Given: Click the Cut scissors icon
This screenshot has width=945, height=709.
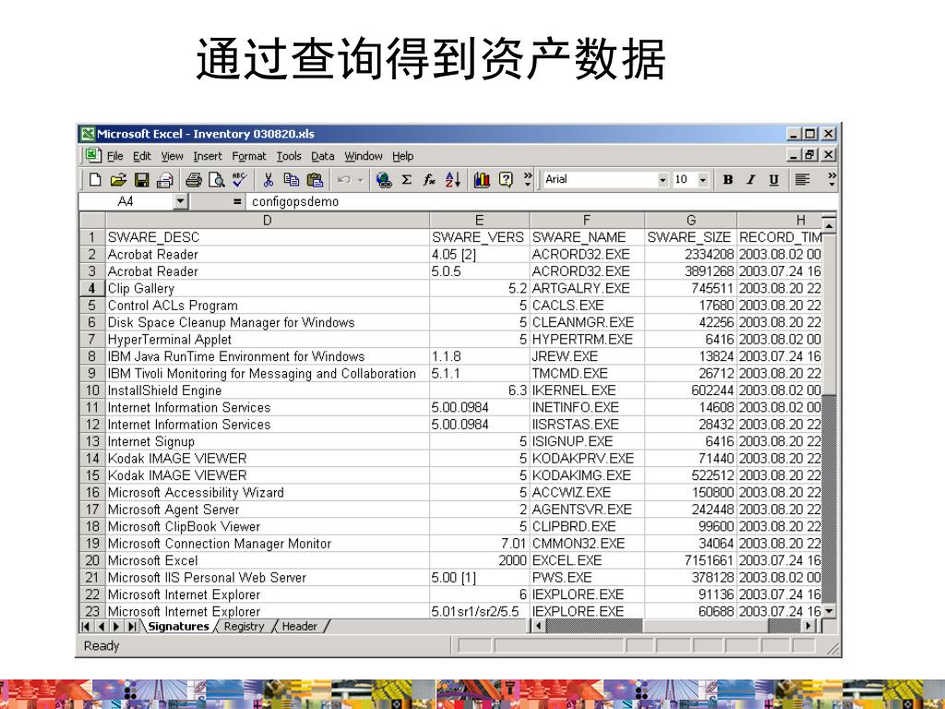Looking at the screenshot, I should coord(269,180).
